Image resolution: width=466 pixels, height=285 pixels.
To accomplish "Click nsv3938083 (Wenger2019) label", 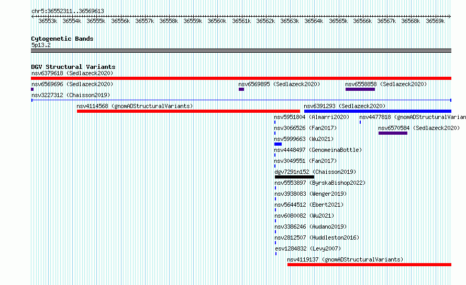I will [x=310, y=194].
